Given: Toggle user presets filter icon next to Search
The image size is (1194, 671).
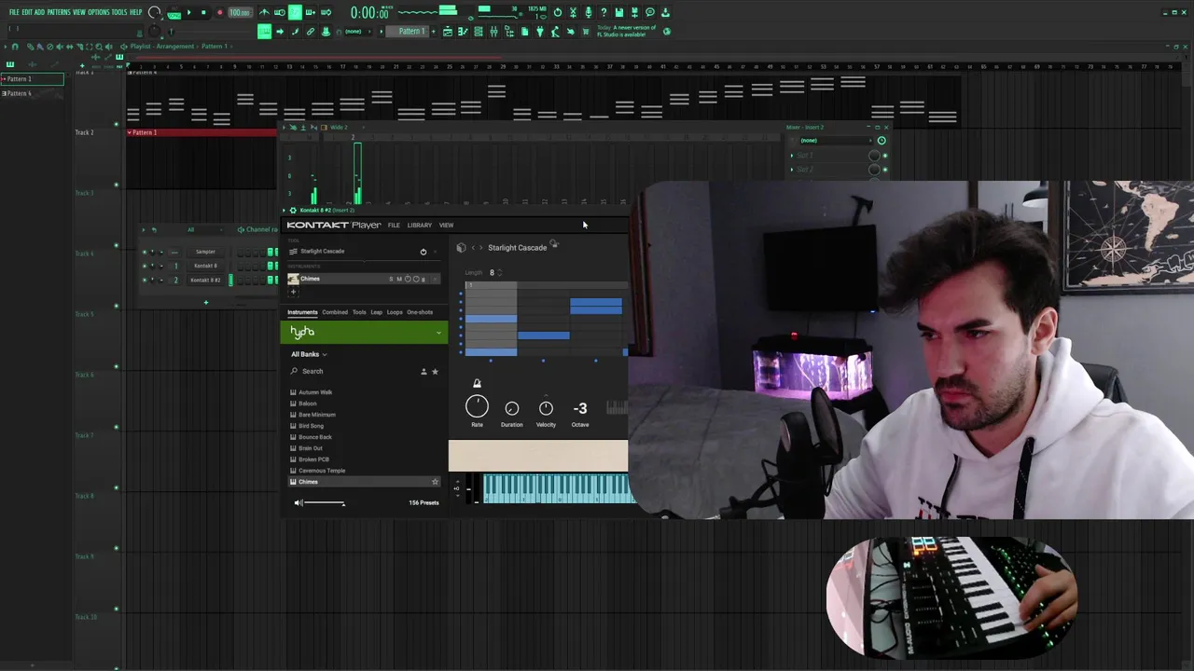Looking at the screenshot, I should coord(423,372).
